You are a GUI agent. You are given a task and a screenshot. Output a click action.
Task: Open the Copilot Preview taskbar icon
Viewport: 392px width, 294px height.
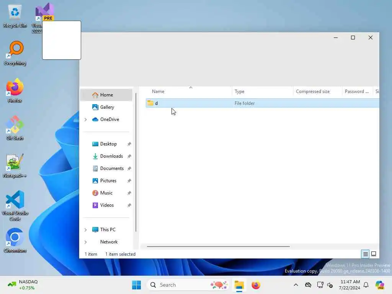[380, 285]
